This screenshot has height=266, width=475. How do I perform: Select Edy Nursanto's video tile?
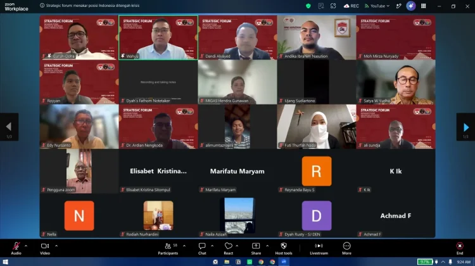(x=79, y=127)
